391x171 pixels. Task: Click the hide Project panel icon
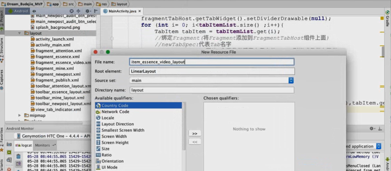pos(95,11)
